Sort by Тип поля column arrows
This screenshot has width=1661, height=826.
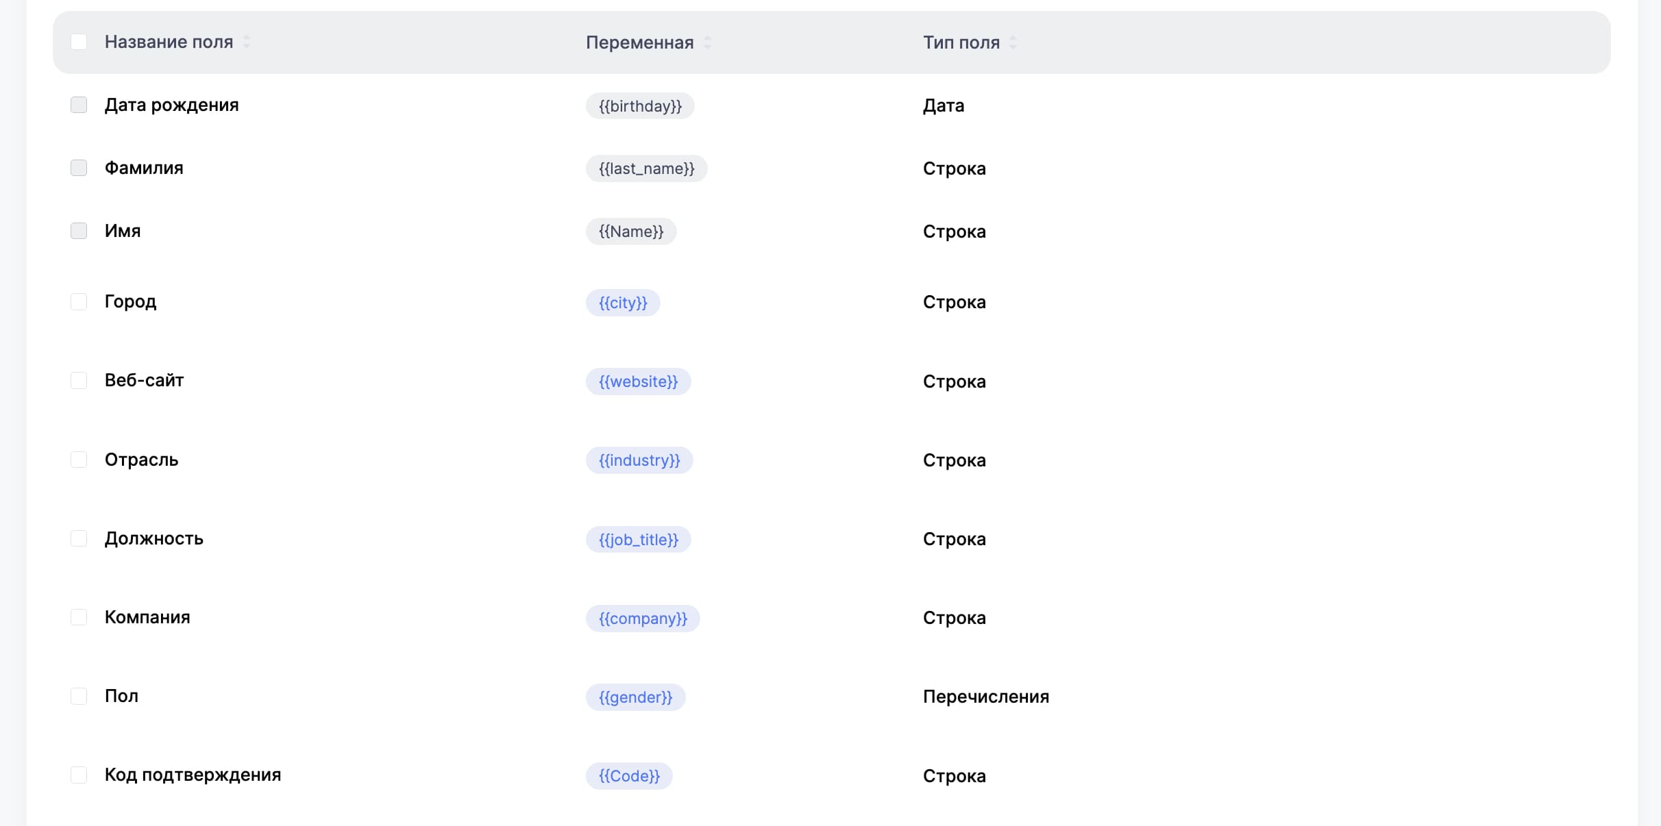pos(1013,42)
